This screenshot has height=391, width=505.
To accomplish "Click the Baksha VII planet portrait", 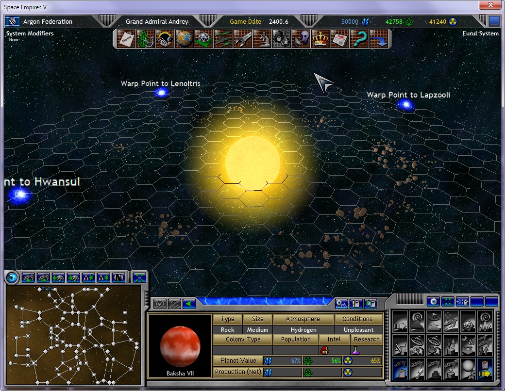I will [x=180, y=345].
